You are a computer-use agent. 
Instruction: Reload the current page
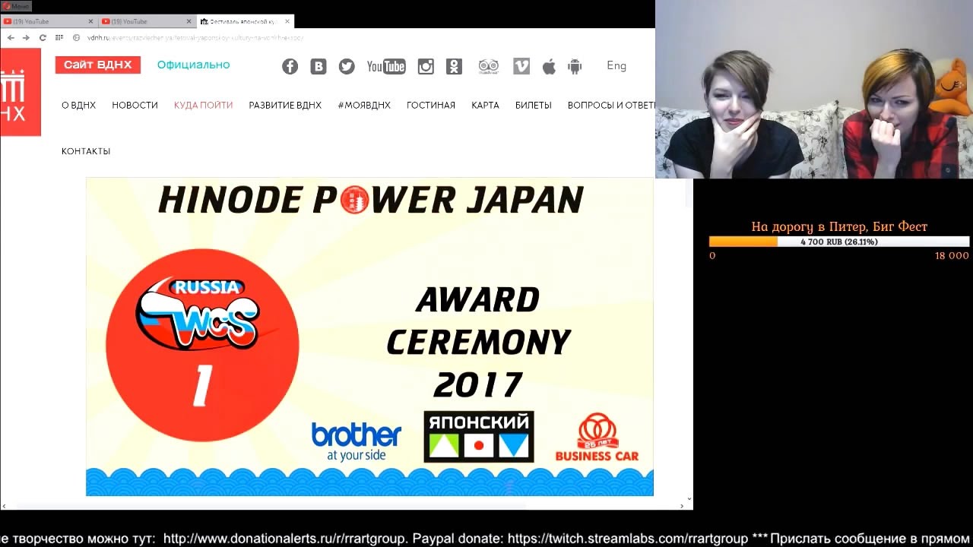pyautogui.click(x=43, y=37)
